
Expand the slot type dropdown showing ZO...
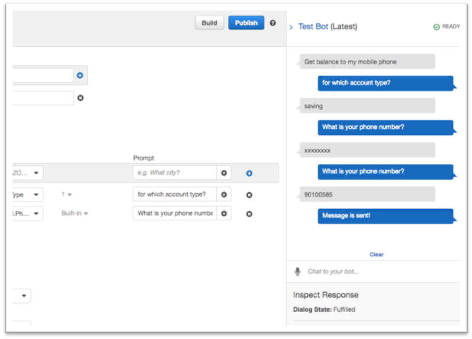(x=28, y=173)
